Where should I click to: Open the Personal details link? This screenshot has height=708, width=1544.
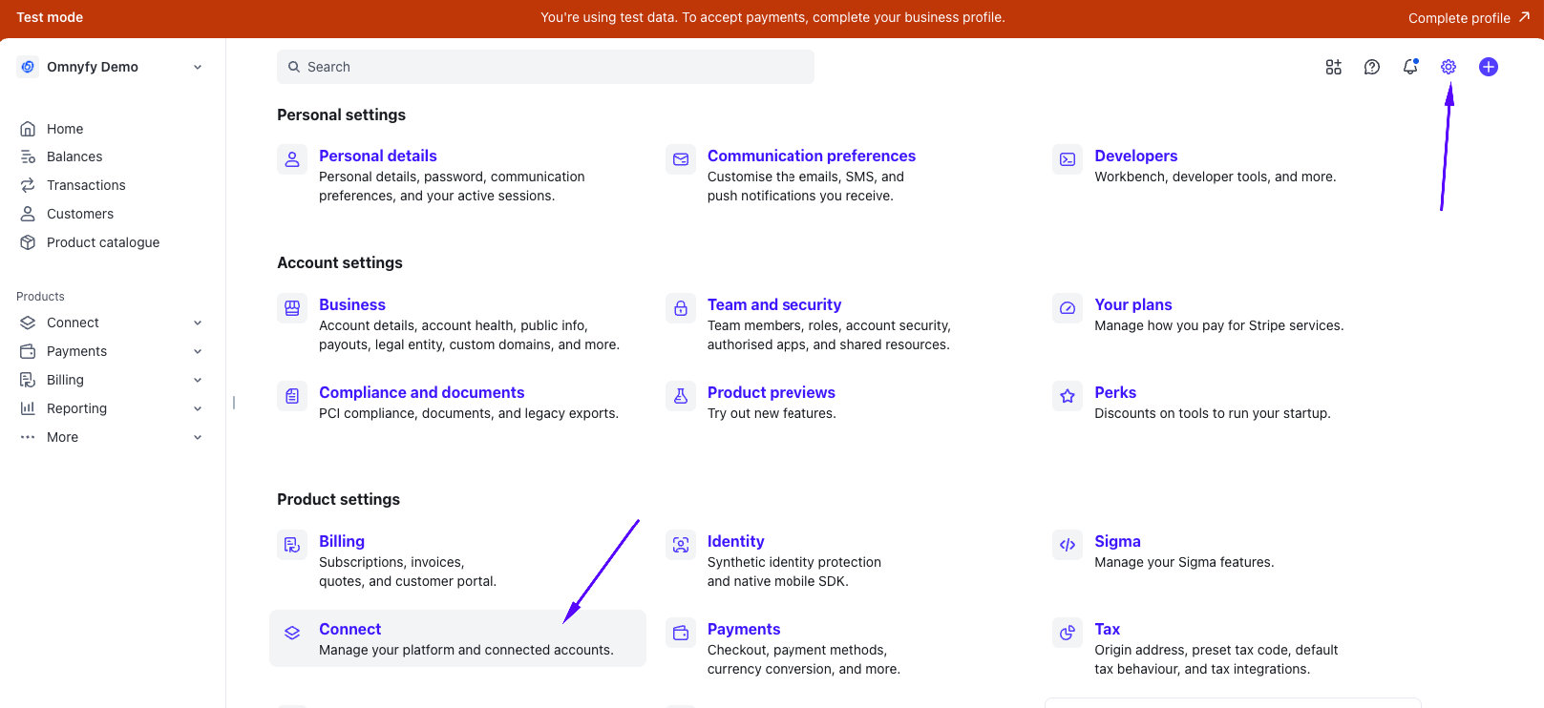click(x=378, y=156)
